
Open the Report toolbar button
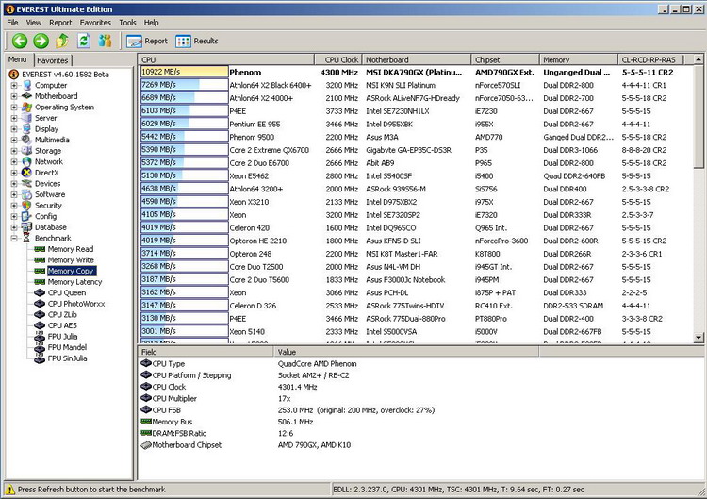pos(147,42)
